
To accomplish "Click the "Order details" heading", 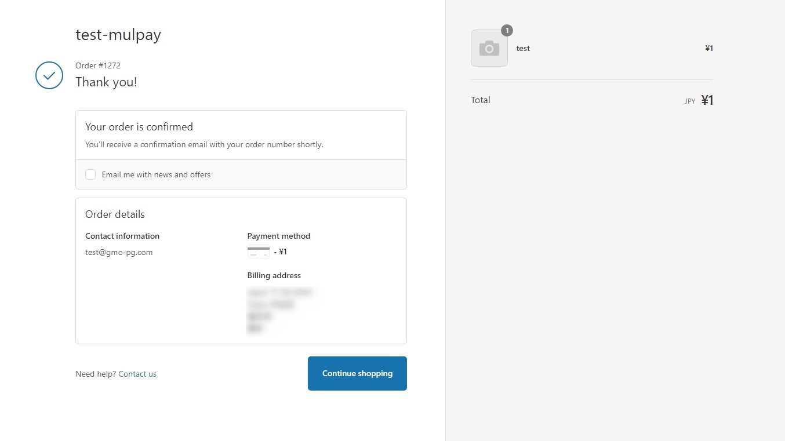I will (x=115, y=214).
